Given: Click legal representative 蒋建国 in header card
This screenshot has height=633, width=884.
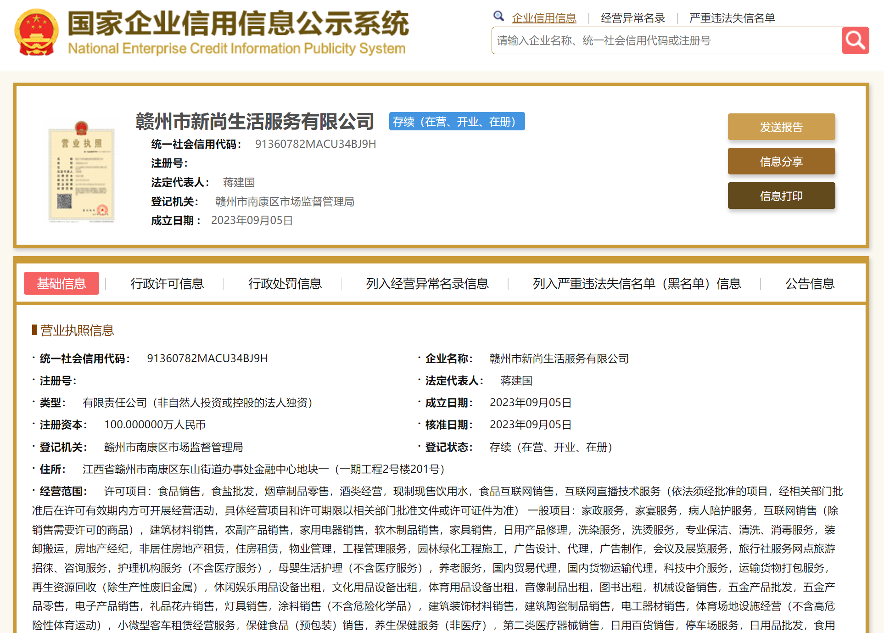Looking at the screenshot, I should pyautogui.click(x=239, y=182).
